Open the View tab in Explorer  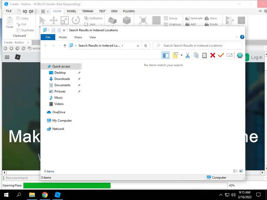click(93, 37)
